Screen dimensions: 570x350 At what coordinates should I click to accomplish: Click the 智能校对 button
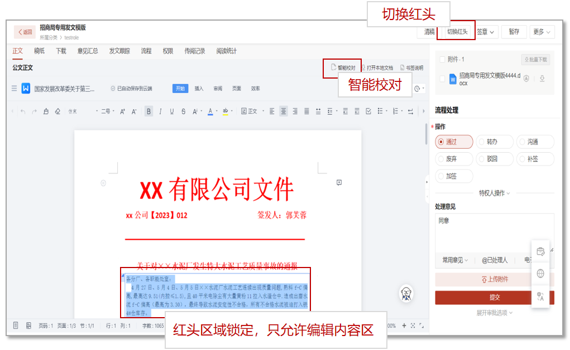click(x=343, y=68)
